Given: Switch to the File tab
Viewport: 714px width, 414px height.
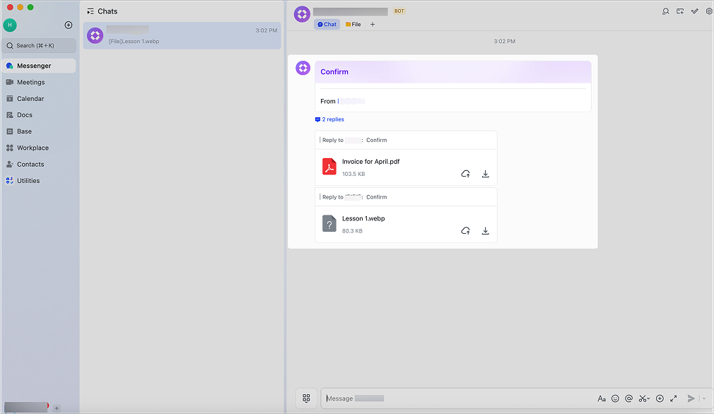Looking at the screenshot, I should [353, 24].
